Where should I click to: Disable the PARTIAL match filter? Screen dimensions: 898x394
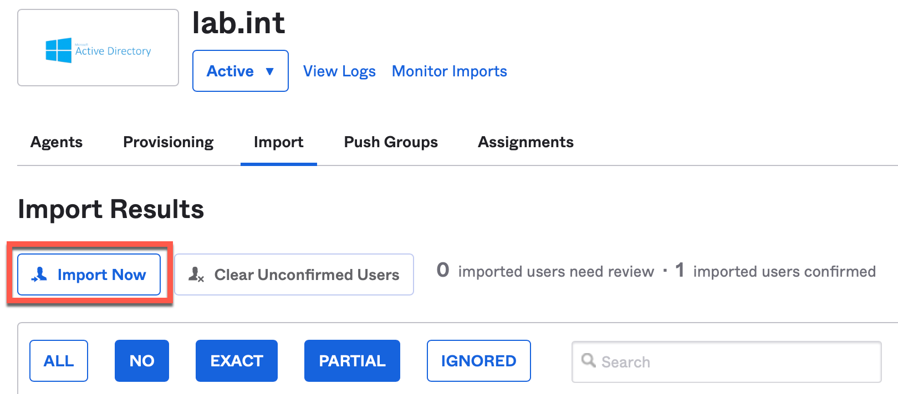(352, 361)
